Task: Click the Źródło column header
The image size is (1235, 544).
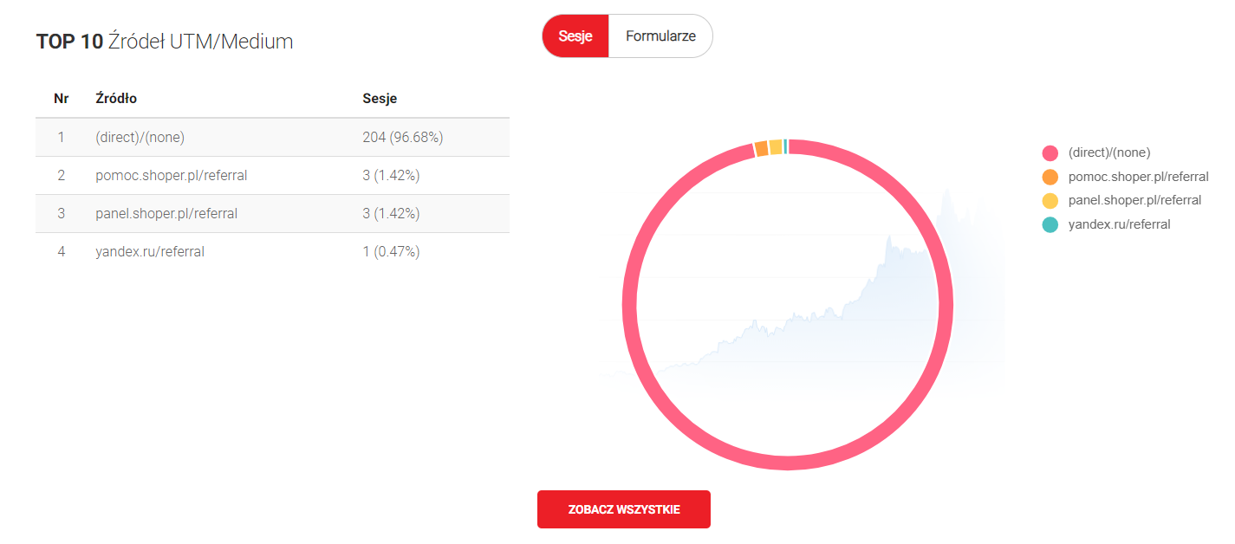Action: coord(116,99)
